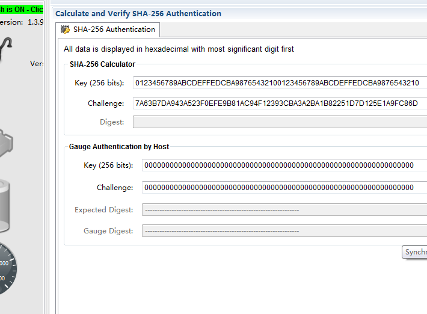The height and width of the screenshot is (314, 427).
Task: Click the SHA-256 Authentication tab icon
Action: pos(66,29)
